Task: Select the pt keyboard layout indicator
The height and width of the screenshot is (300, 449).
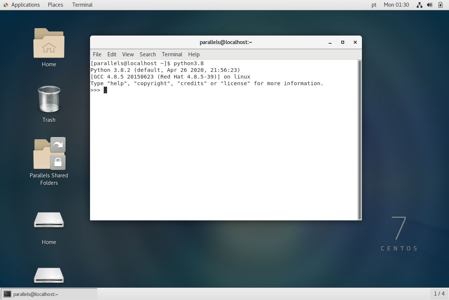Action: point(373,5)
